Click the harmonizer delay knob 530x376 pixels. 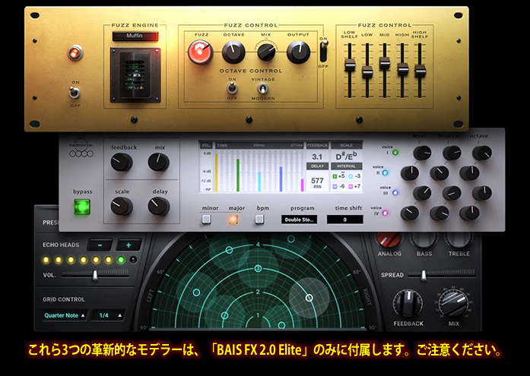[158, 206]
